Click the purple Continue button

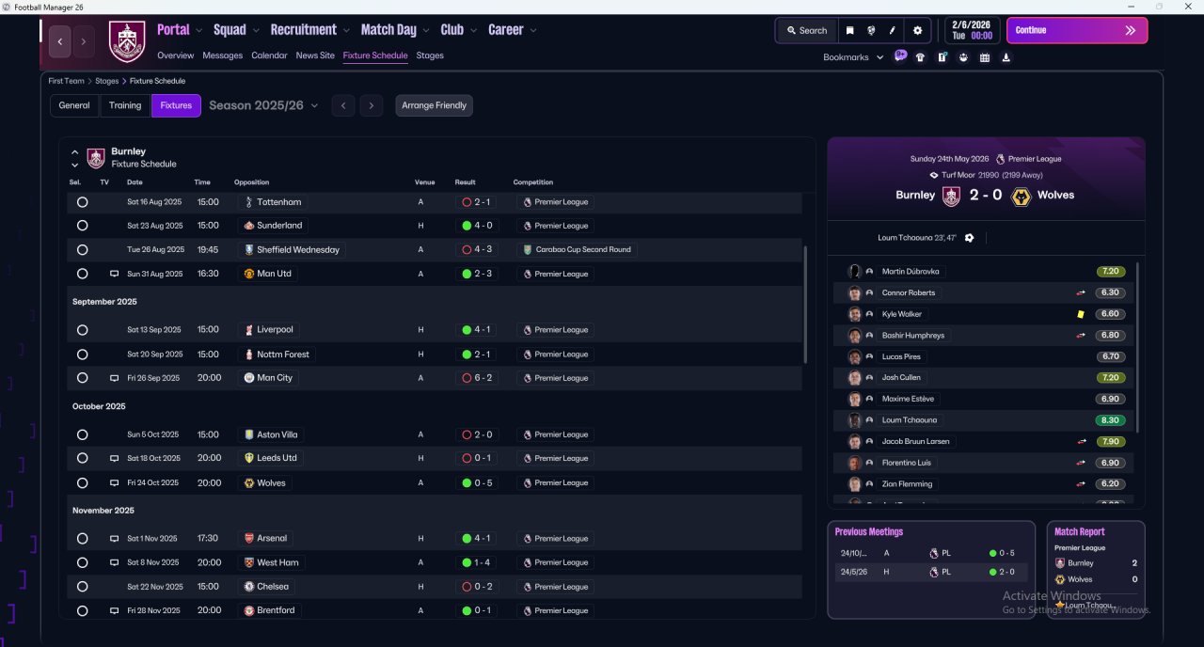click(x=1077, y=30)
